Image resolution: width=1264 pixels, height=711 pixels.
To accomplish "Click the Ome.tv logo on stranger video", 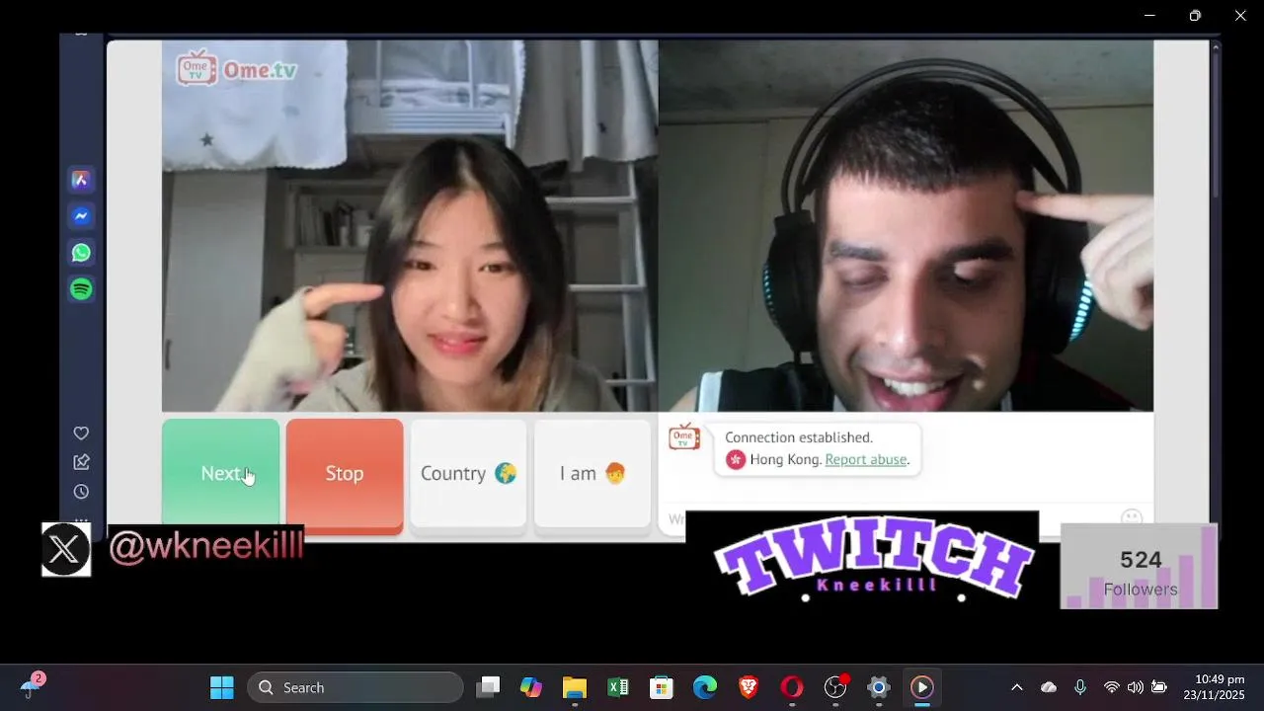I will point(237,69).
